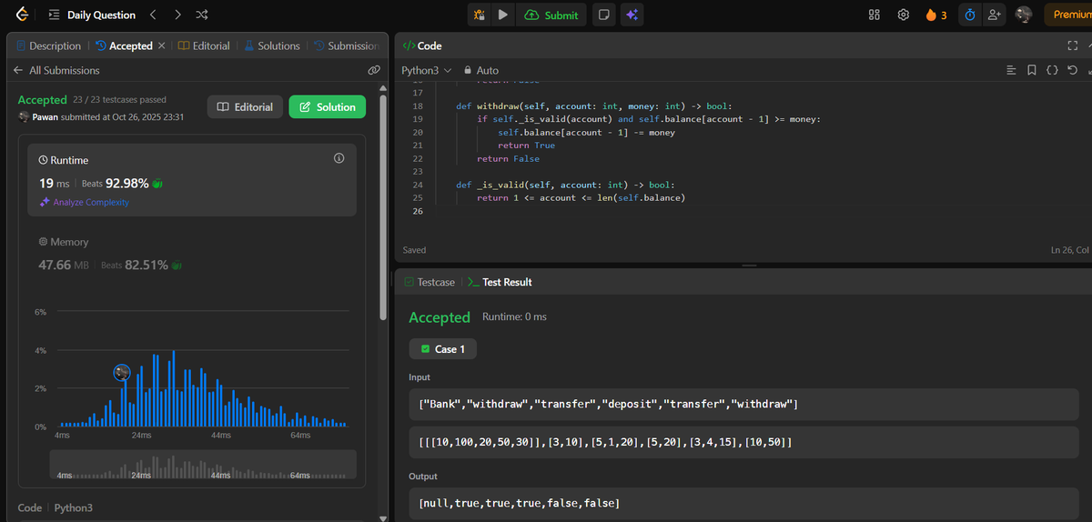Screen dimensions: 1092x522
Task: Open the user profile avatar
Action: tap(1023, 15)
